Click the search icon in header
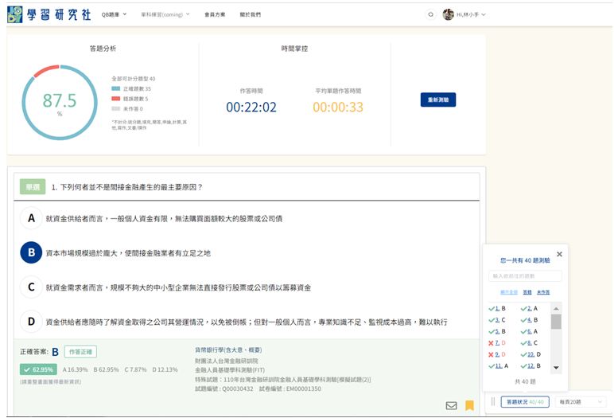 pos(430,14)
